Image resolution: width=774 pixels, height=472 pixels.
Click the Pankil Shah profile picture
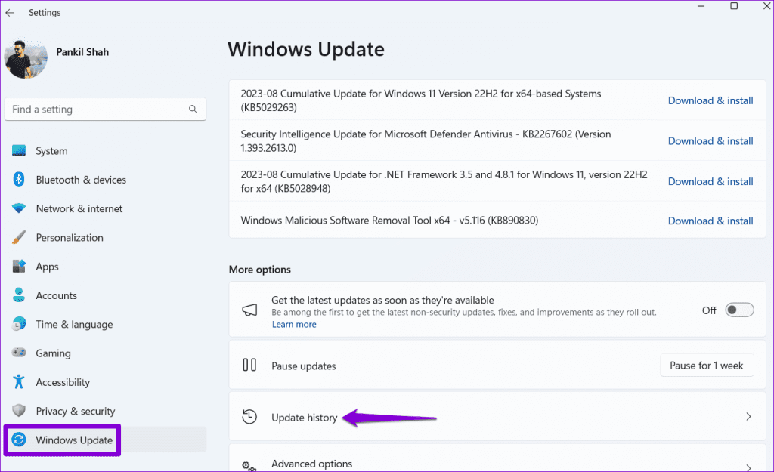[x=26, y=58]
